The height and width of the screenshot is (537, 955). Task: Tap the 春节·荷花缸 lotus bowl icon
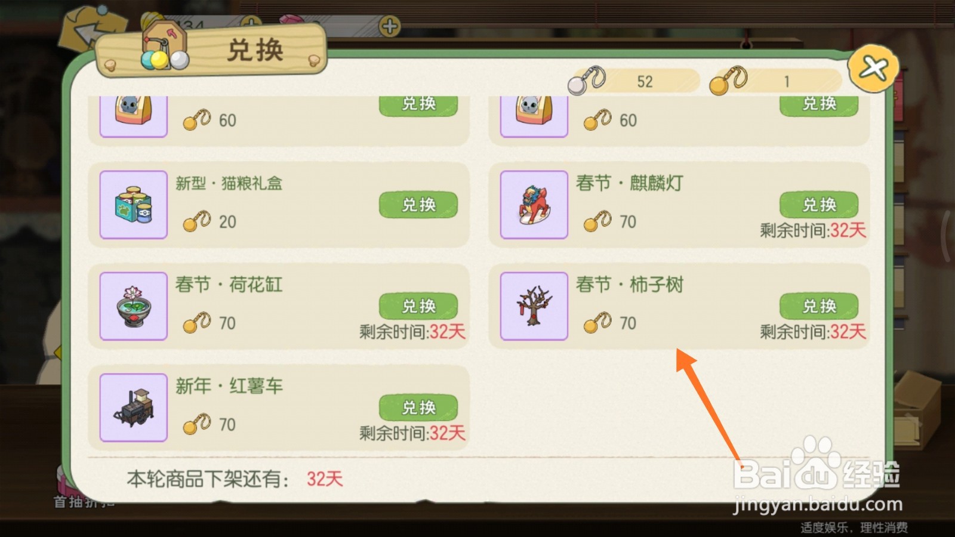tap(133, 306)
